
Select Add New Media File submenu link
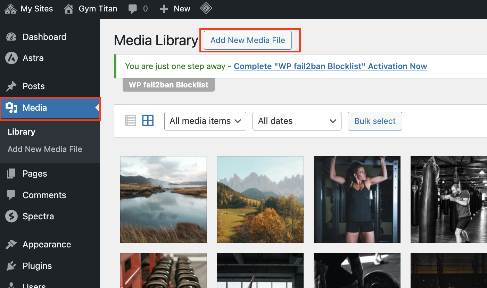(45, 149)
